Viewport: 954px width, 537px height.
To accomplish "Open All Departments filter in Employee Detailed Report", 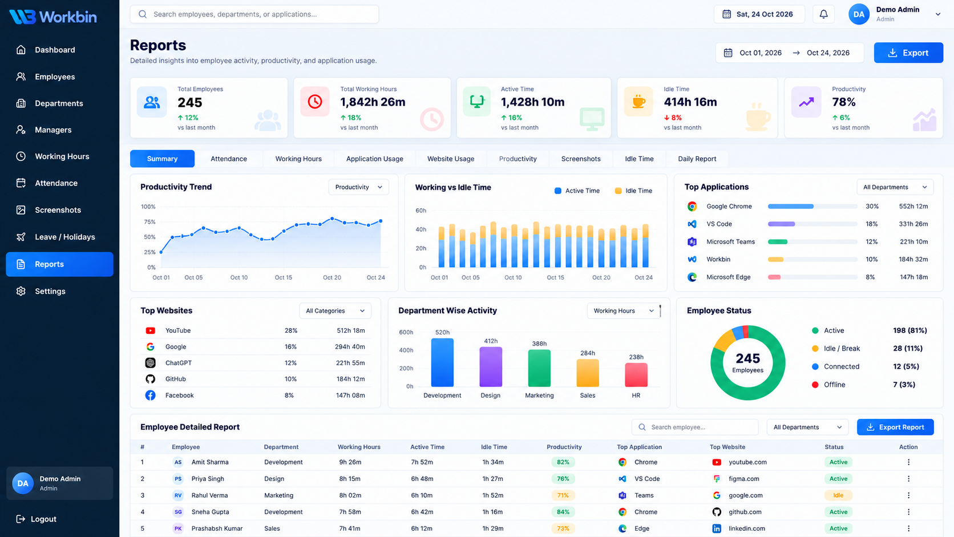I will tap(807, 427).
